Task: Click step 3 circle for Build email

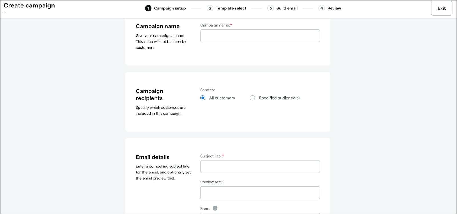Action: pos(270,8)
